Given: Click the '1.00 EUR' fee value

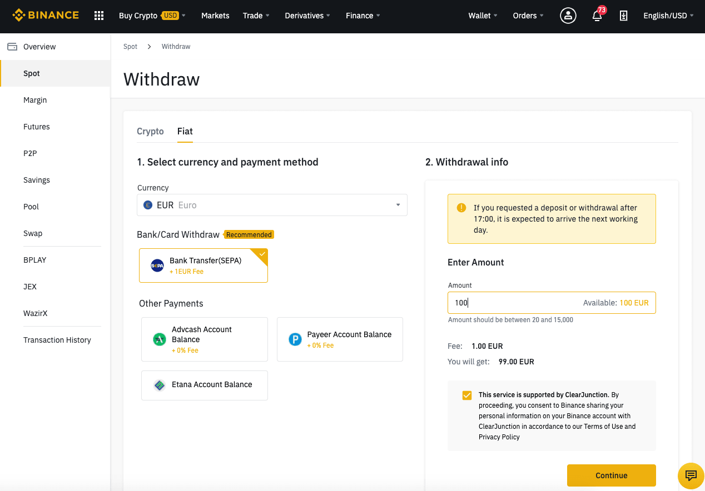Looking at the screenshot, I should (487, 346).
